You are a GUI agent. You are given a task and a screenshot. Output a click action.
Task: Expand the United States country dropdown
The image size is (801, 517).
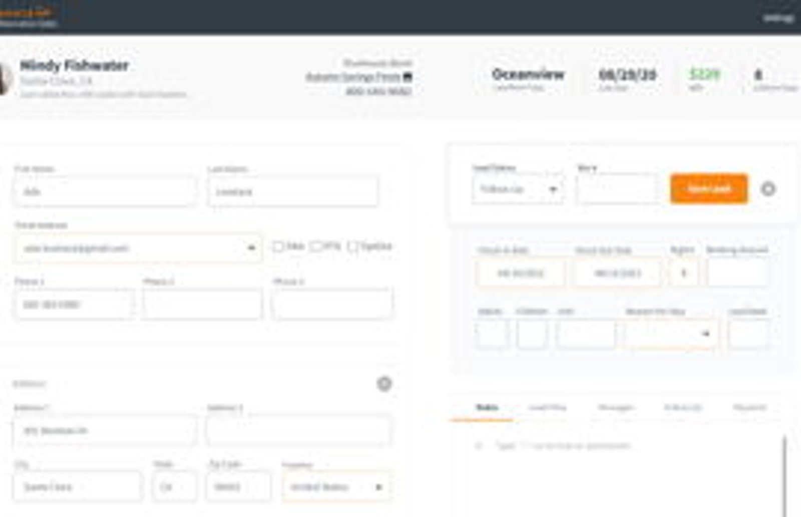coord(337,487)
